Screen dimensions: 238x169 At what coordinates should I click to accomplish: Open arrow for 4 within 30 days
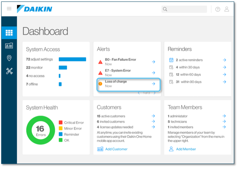224,67
